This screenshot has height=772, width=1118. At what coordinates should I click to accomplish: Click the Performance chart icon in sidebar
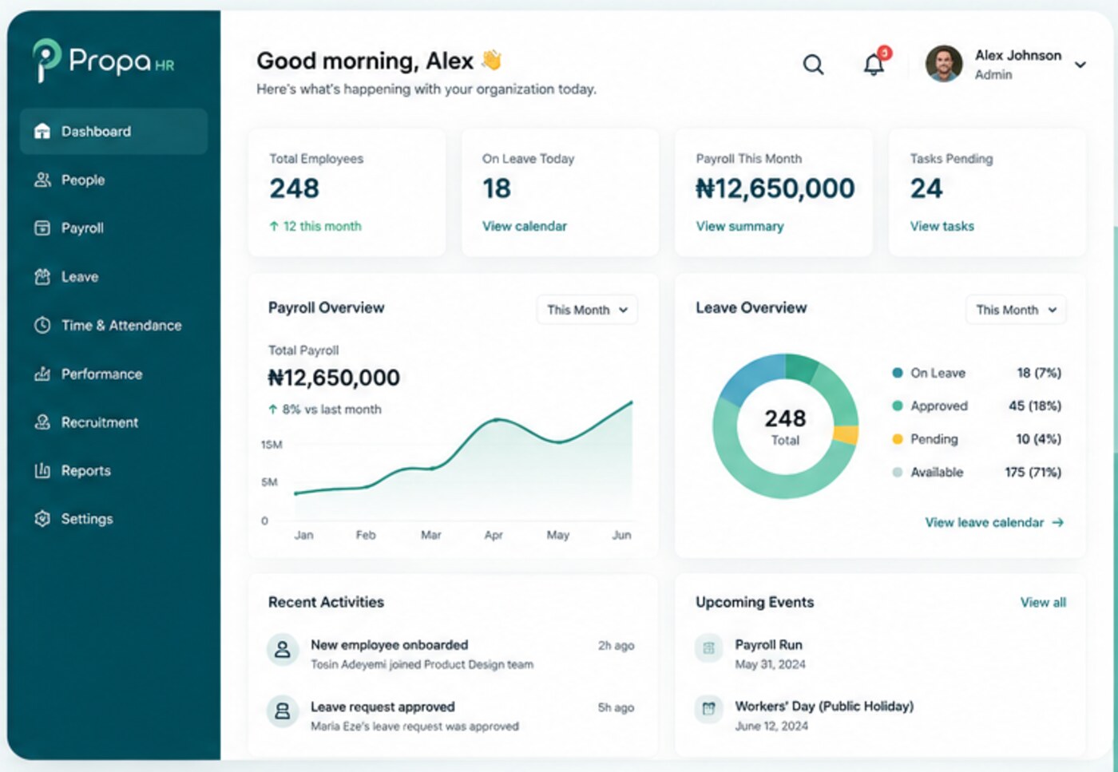42,374
